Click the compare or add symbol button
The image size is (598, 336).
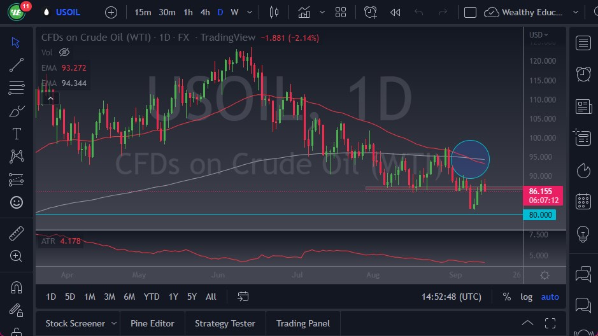click(x=111, y=12)
